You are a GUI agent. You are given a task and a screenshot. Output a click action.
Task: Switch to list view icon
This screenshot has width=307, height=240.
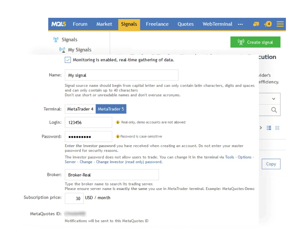click(269, 128)
